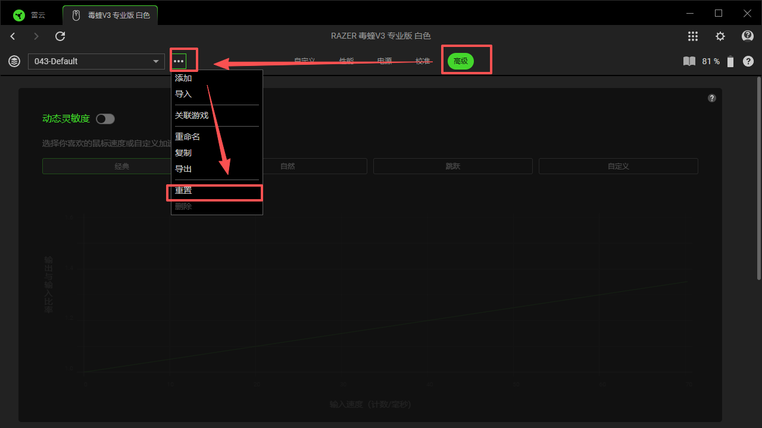Open the modules grid icon

[x=693, y=36]
